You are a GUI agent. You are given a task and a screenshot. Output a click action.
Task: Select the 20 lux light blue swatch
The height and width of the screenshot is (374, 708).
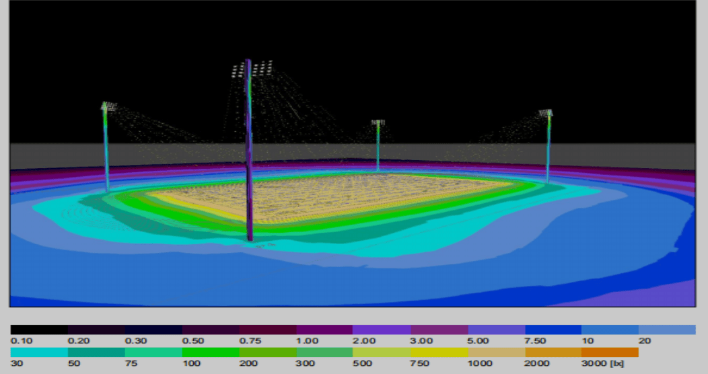pyautogui.click(x=667, y=330)
